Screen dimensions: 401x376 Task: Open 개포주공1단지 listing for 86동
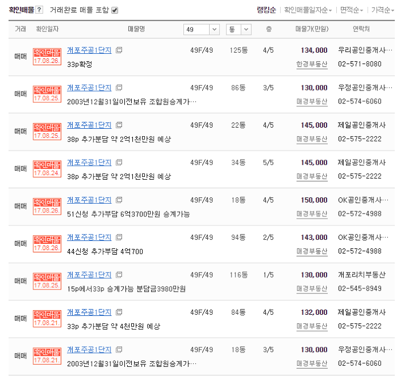click(x=89, y=88)
